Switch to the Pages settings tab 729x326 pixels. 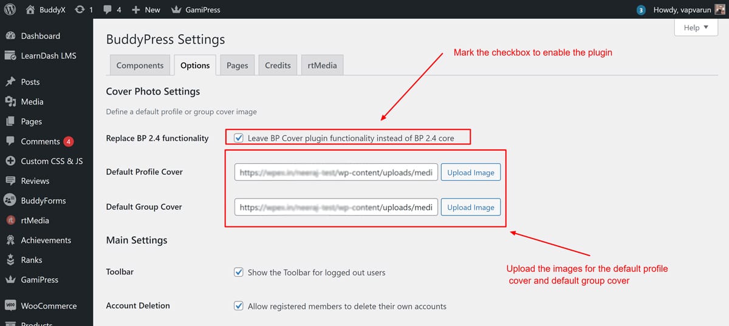(237, 66)
